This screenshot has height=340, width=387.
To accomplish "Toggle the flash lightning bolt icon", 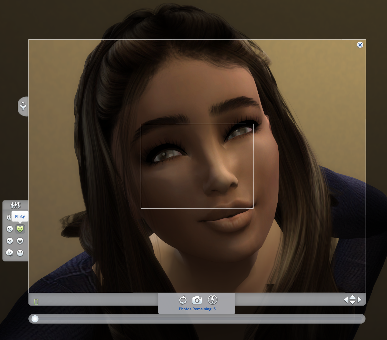I will coord(212,300).
